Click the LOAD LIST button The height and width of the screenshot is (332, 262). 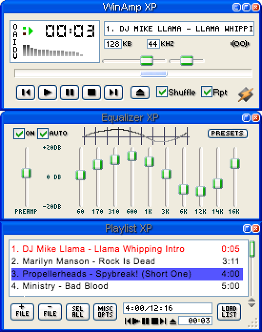pos(229,311)
